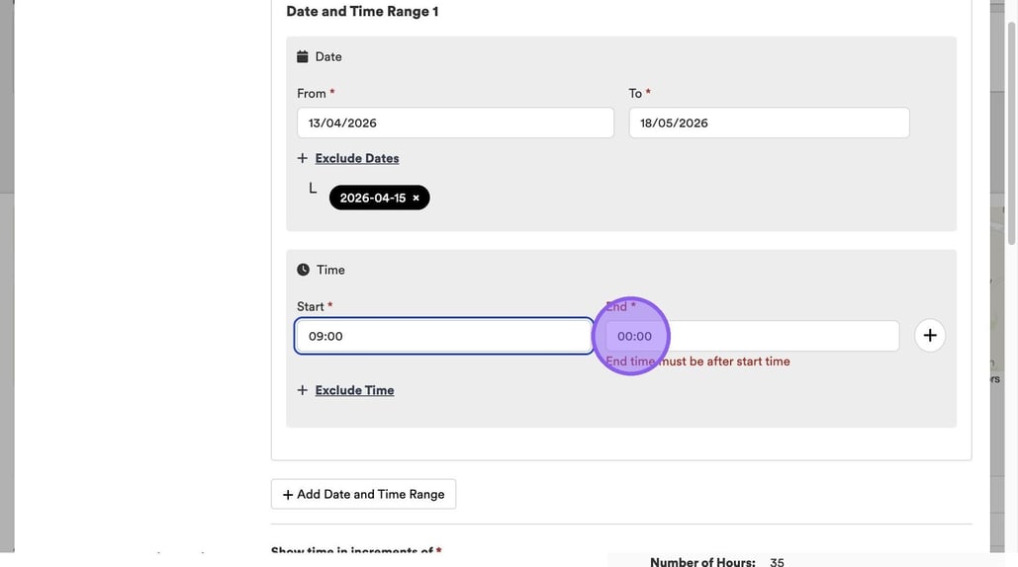Click the Number of Hours value

tap(777, 562)
